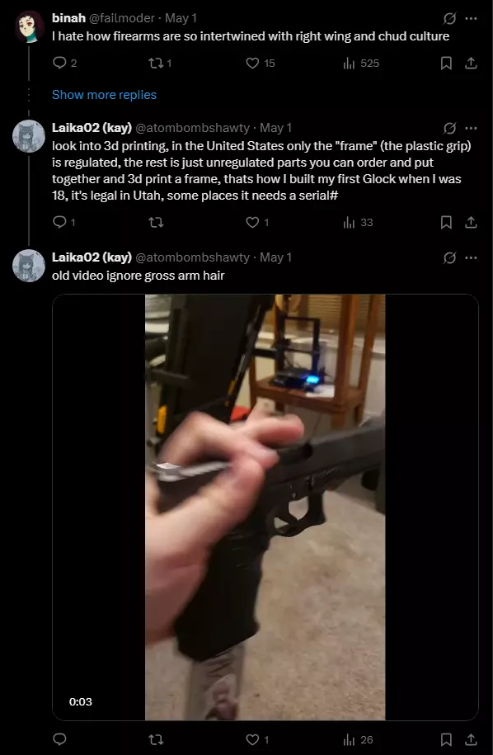Open more options on old video tweet
The width and height of the screenshot is (493, 755).
point(472,257)
